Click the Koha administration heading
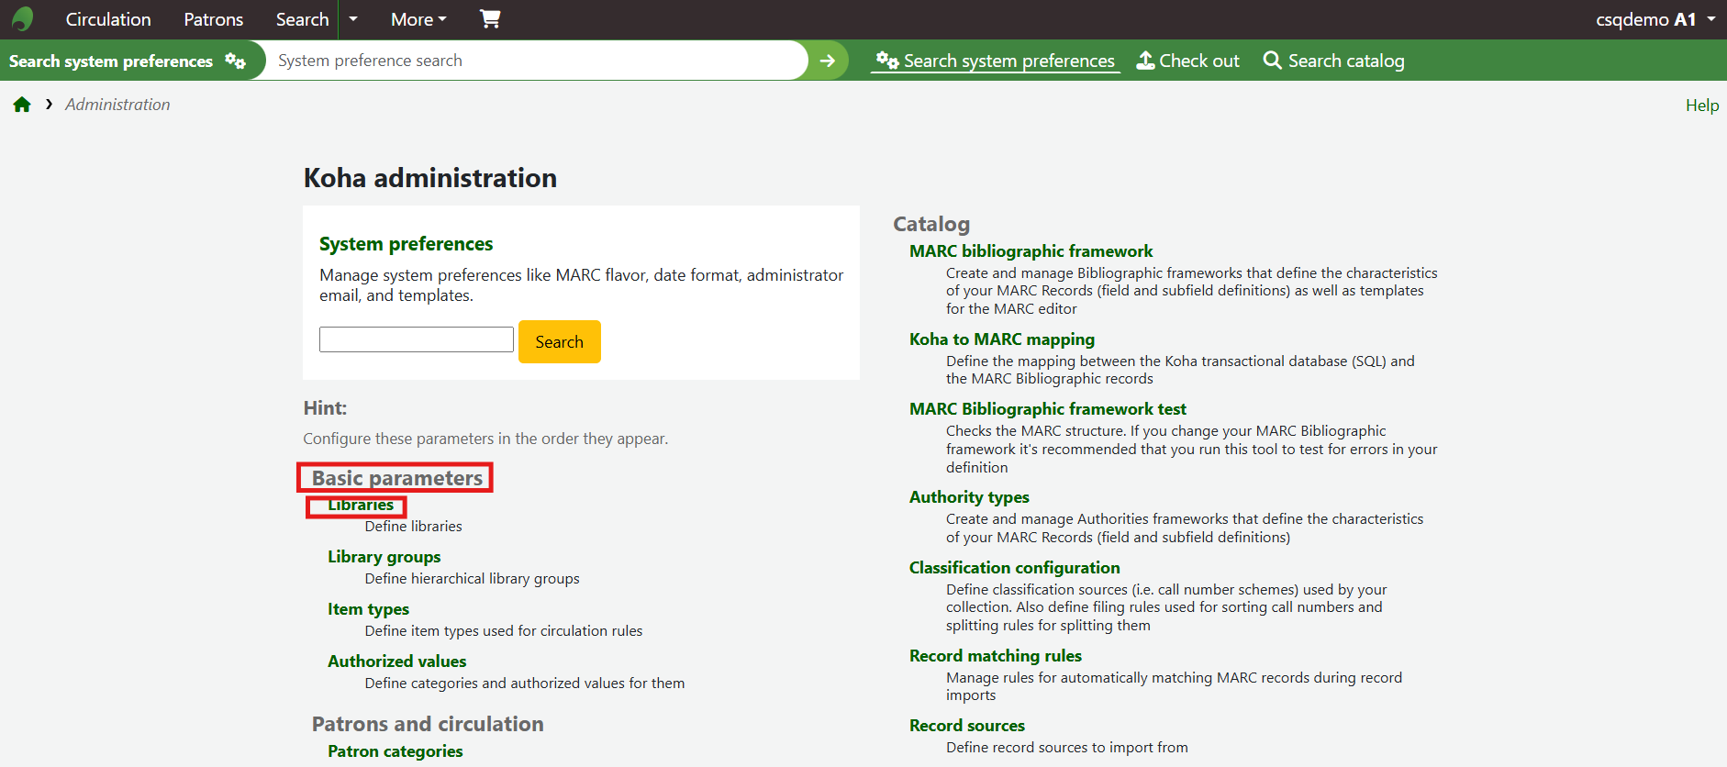 coord(430,178)
